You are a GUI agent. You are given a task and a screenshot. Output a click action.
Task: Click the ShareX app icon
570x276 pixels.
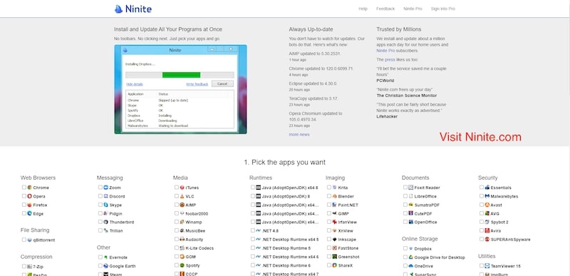point(334,265)
